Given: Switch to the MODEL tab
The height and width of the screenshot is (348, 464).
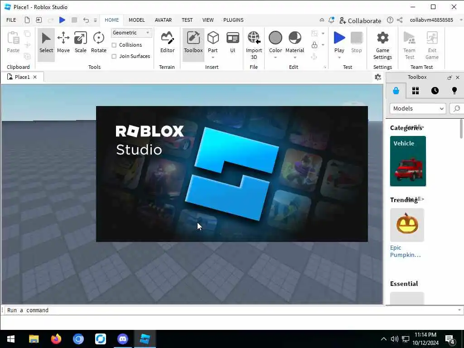Looking at the screenshot, I should (x=136, y=20).
